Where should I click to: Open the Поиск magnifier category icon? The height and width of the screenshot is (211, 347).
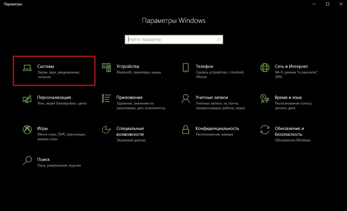[27, 161]
